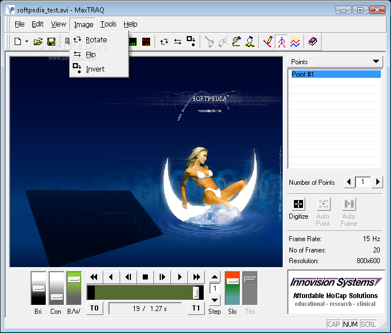Step back one frame
391x333 pixels.
tap(128, 277)
